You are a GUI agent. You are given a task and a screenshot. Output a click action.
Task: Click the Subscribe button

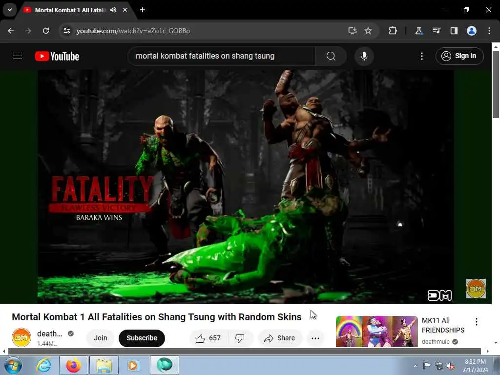[142, 338]
